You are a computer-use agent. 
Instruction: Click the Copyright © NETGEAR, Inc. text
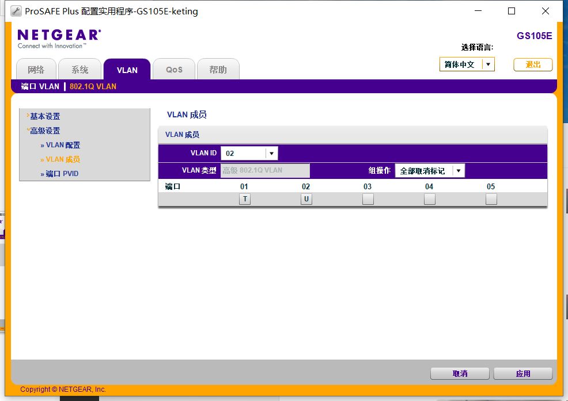[x=63, y=389]
